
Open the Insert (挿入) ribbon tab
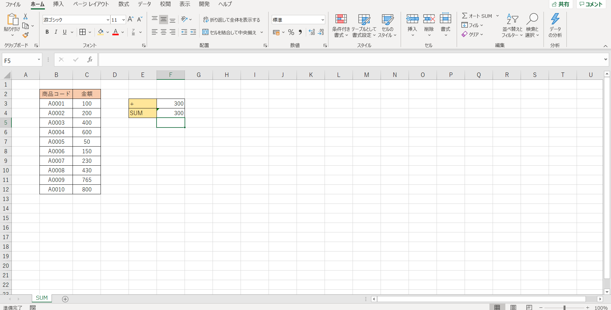[58, 4]
